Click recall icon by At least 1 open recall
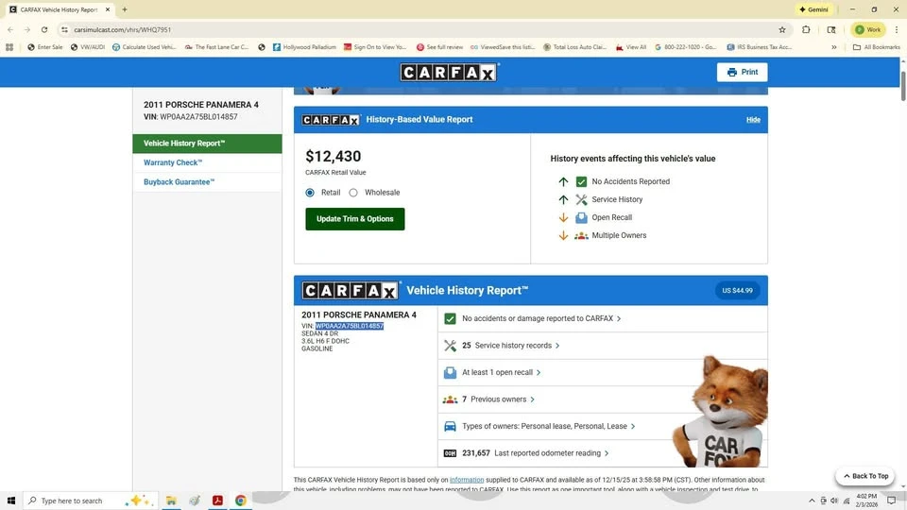The width and height of the screenshot is (907, 510). (x=450, y=372)
